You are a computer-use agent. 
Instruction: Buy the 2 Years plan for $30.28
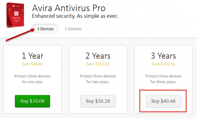(98, 101)
